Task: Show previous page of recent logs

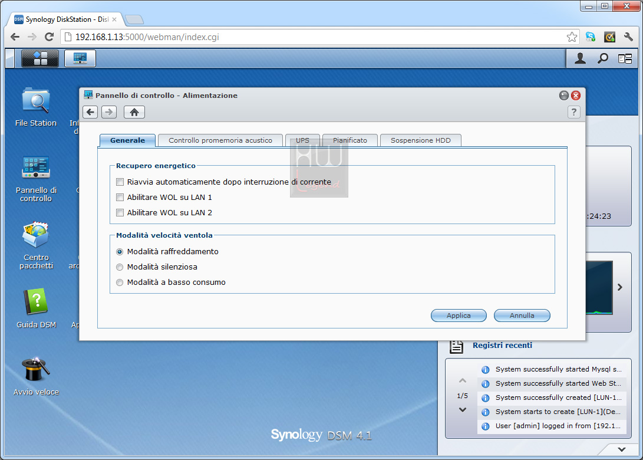Action: tap(463, 381)
